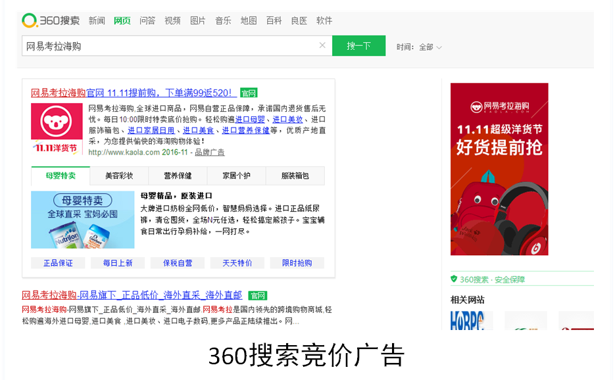Select the 美容彩妆 category tab
Screen dimensions: 615x380
coord(119,176)
